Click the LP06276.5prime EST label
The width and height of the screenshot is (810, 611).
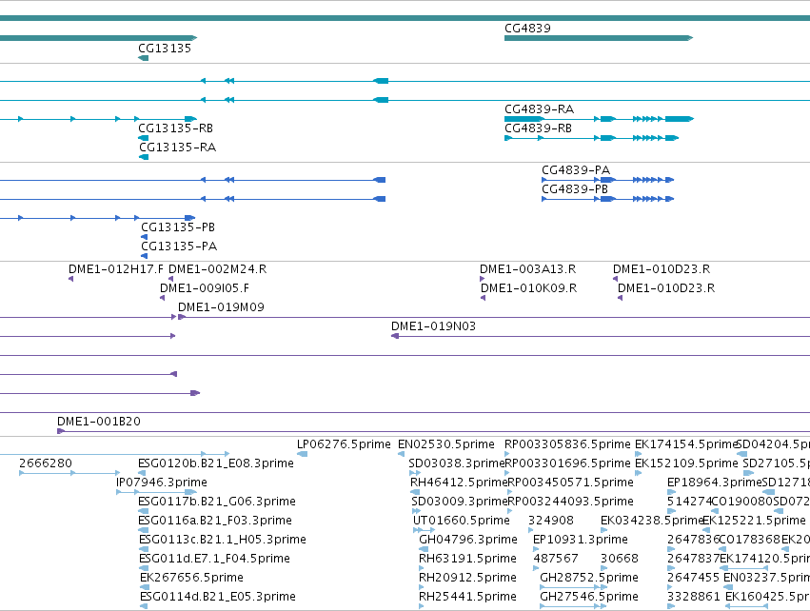(x=344, y=444)
